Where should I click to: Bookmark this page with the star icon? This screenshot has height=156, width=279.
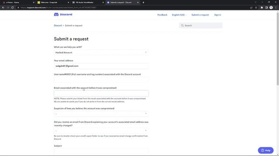pyautogui.click(x=256, y=8)
